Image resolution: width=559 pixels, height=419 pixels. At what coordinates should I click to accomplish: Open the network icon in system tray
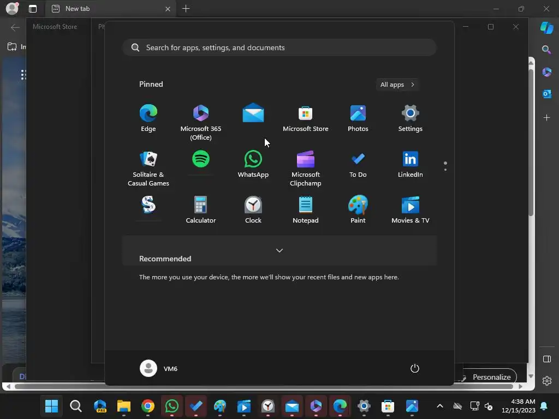coord(474,406)
